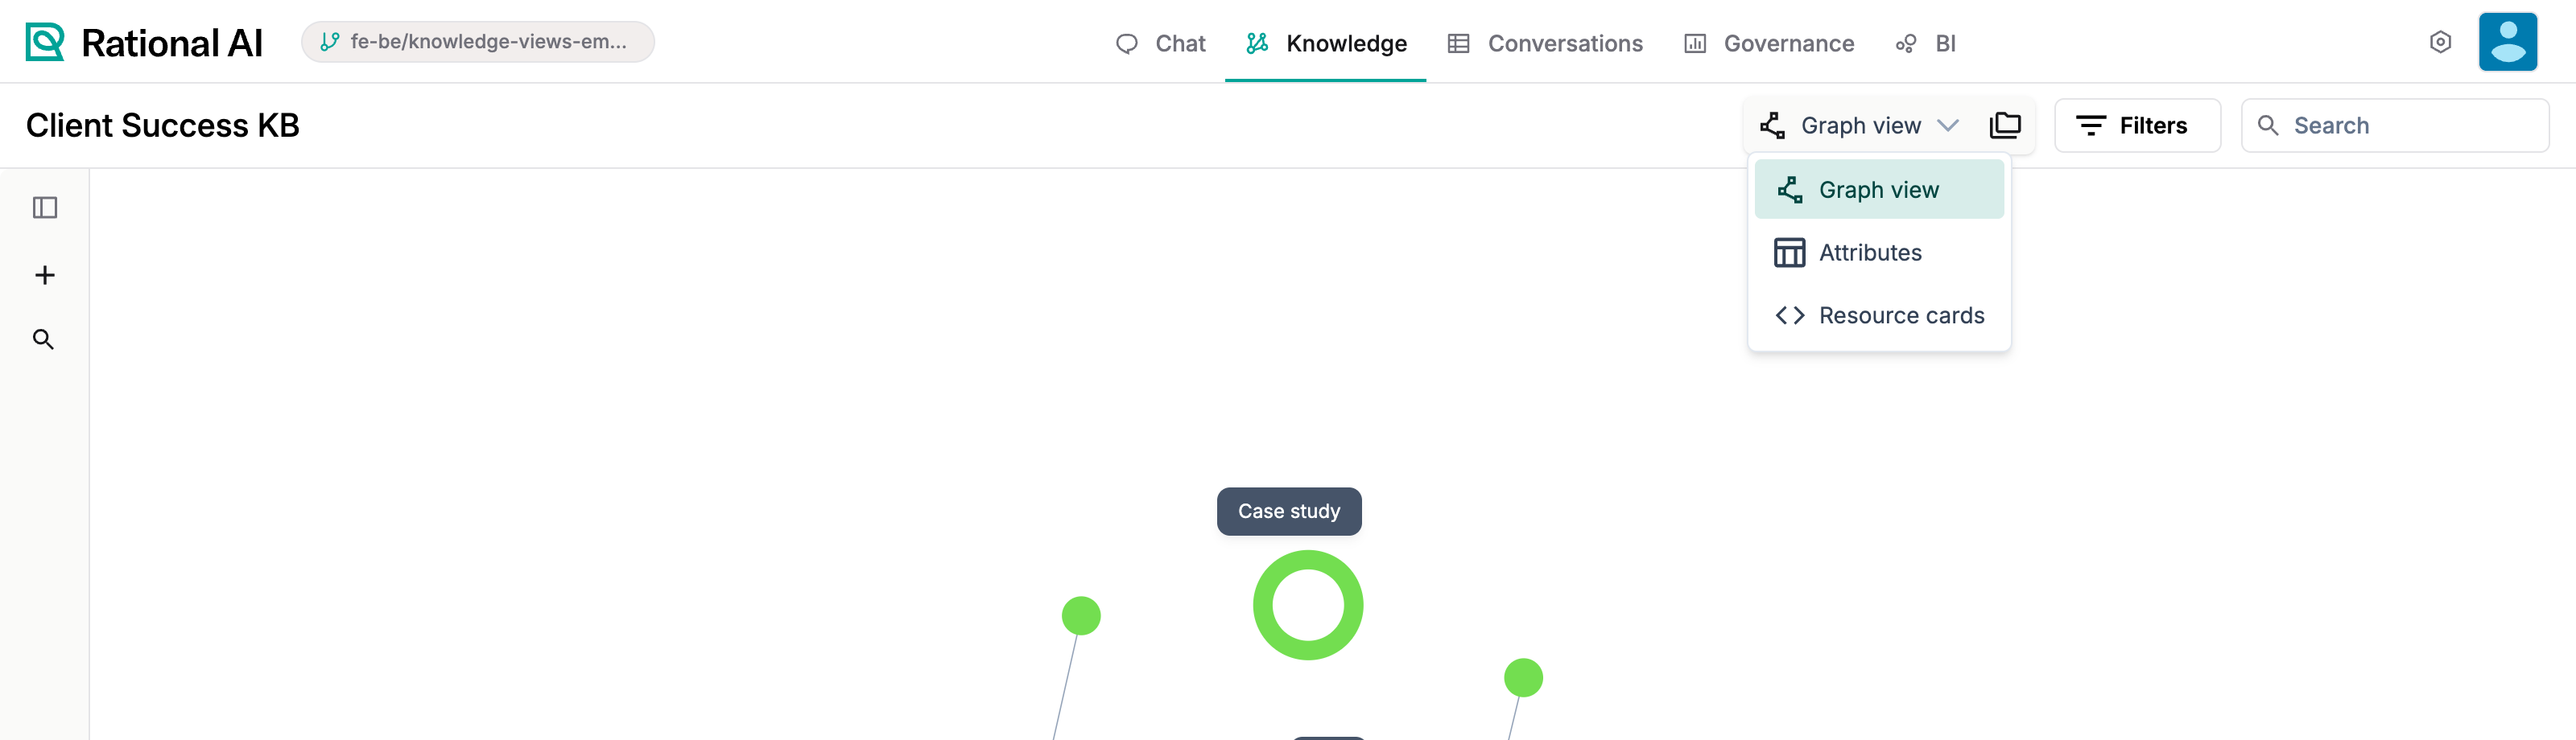Click the Graph view icon in toolbar
Image resolution: width=2576 pixels, height=740 pixels.
pos(1772,125)
